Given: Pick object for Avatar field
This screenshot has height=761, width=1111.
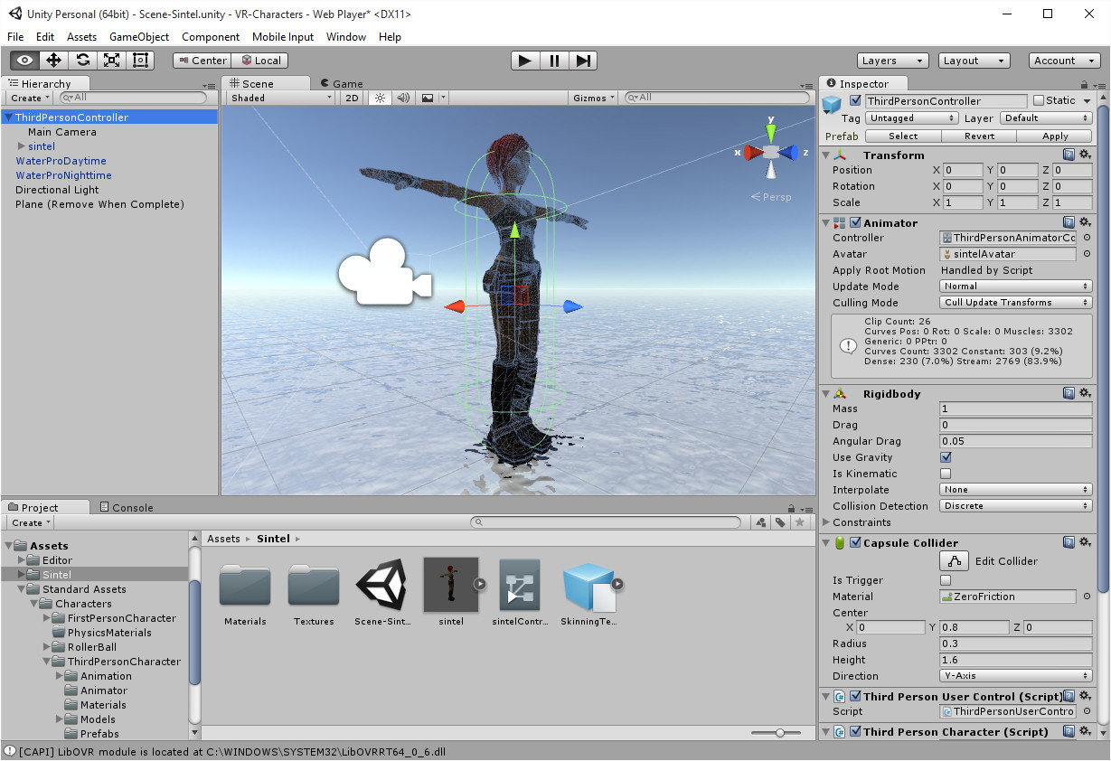Looking at the screenshot, I should (x=1087, y=254).
